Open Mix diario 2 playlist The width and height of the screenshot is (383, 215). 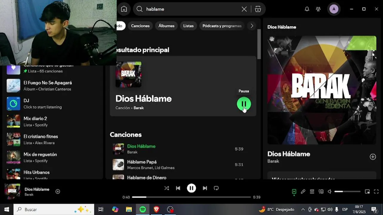(x=52, y=122)
